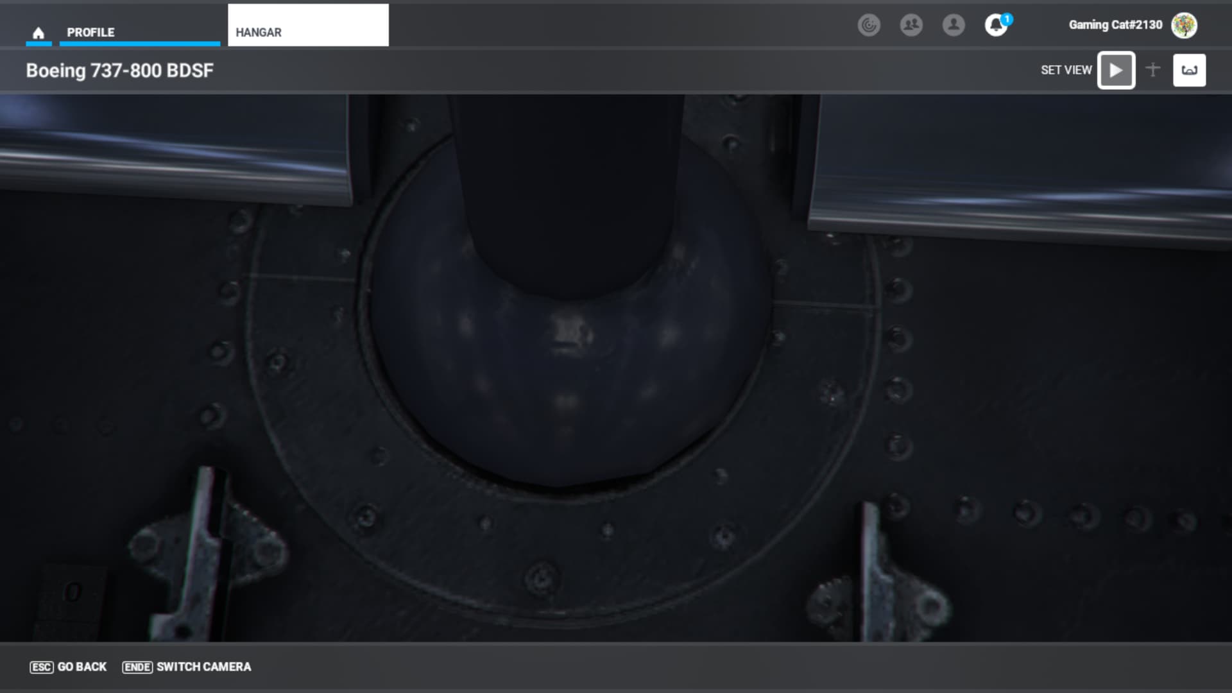
Task: Open the colorful tree profile avatar
Action: 1184,25
